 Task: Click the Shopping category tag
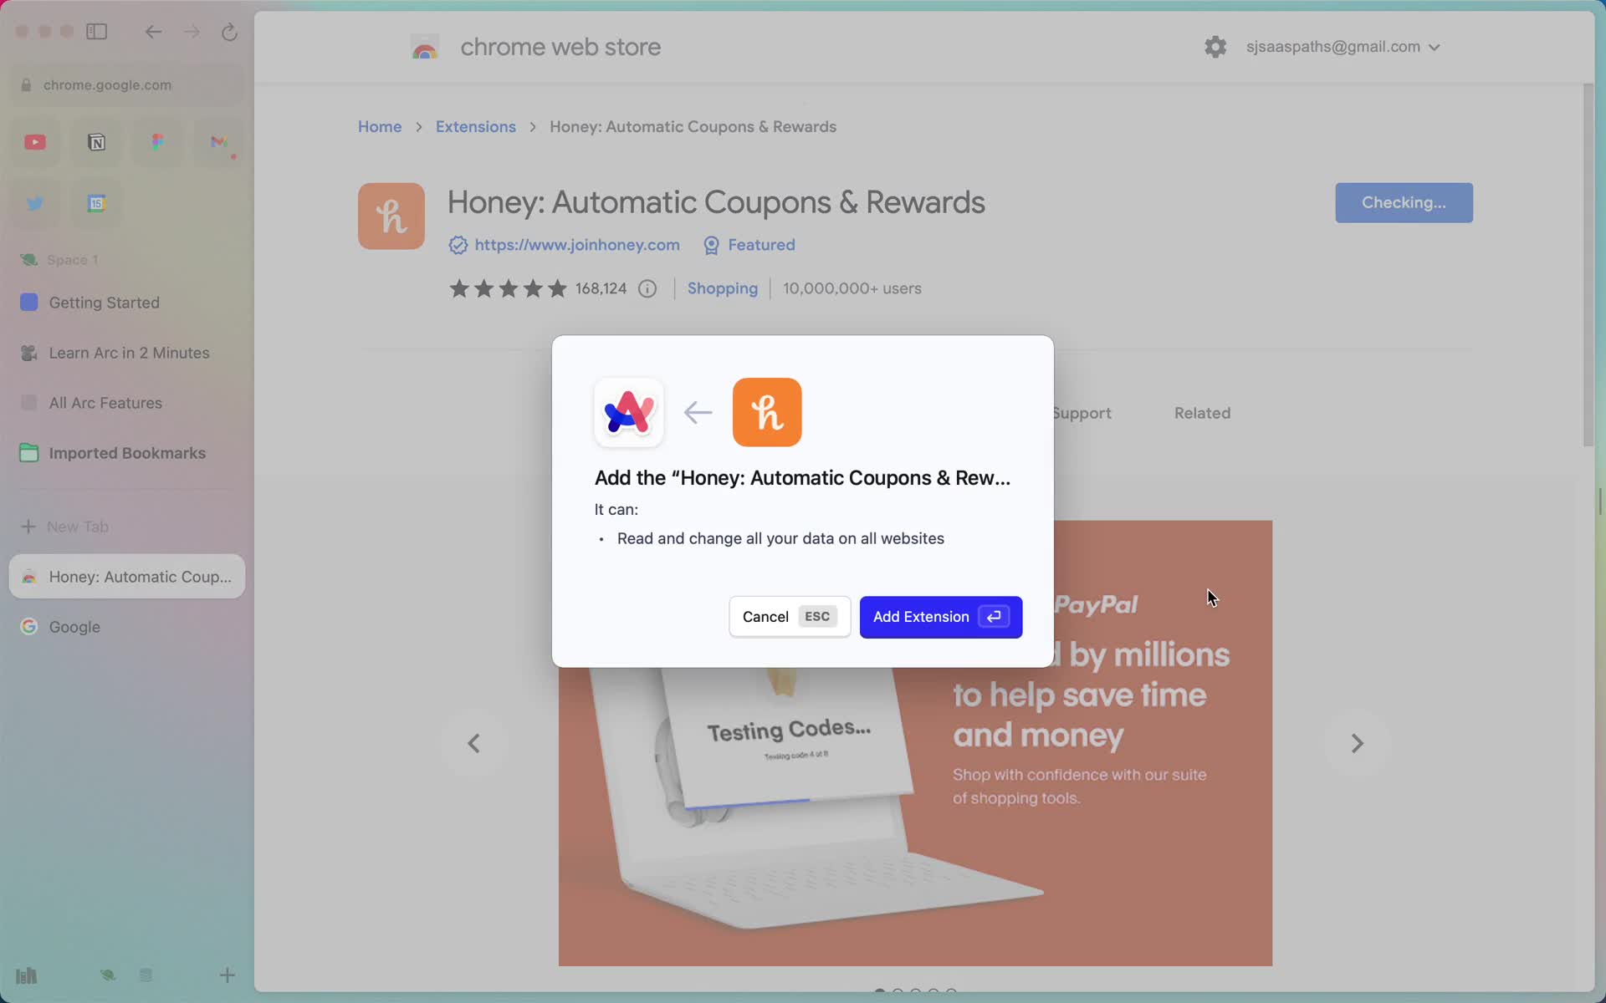(x=723, y=288)
